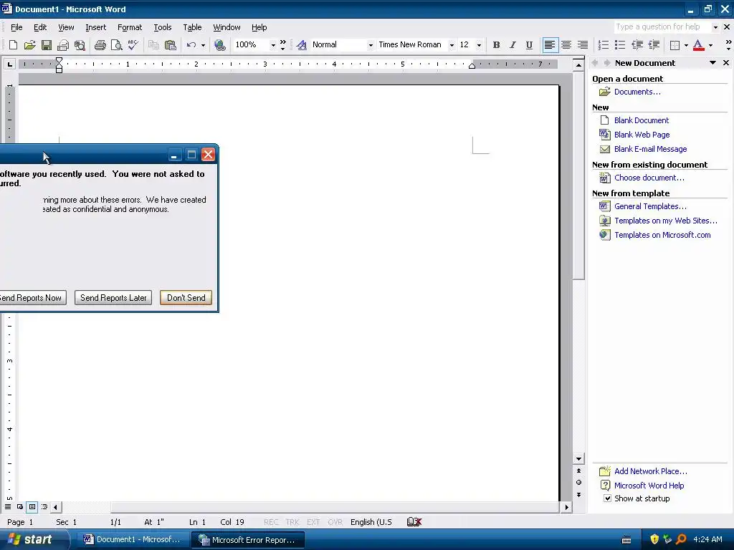Click Send Reports Later button
This screenshot has height=550, width=734.
[x=113, y=298]
